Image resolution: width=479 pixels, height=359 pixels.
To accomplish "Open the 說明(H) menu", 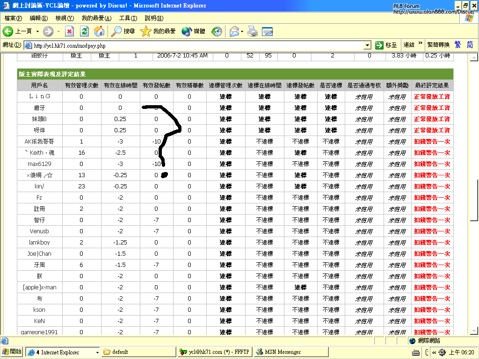I will 154,18.
